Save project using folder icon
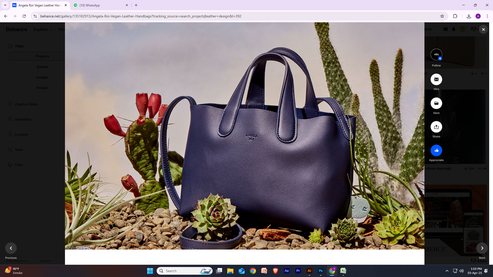This screenshot has height=277, width=493. pos(436,103)
